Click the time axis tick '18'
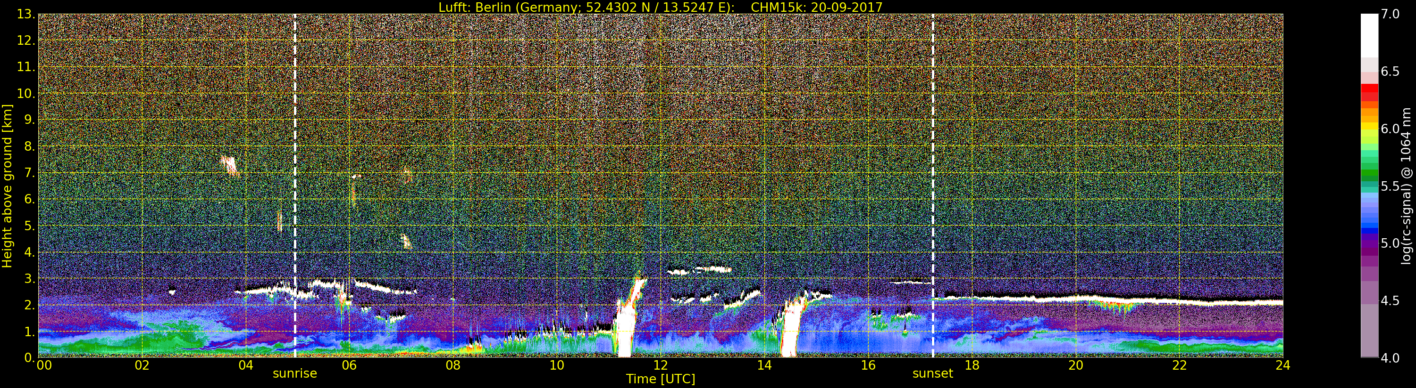This screenshot has height=388, width=1416. click(972, 365)
